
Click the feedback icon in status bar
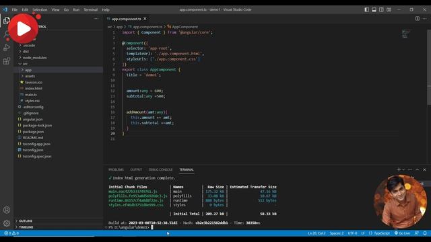pos(417,233)
